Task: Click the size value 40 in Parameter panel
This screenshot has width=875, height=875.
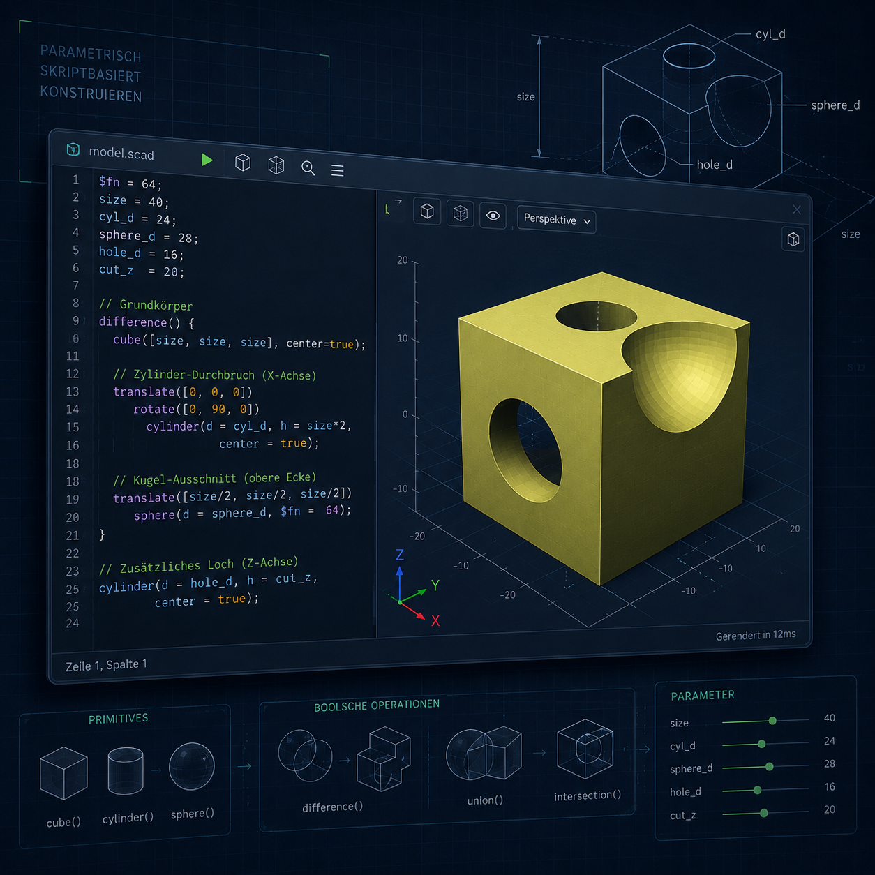Action: click(829, 718)
